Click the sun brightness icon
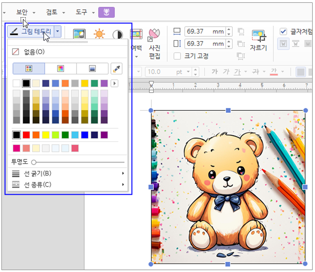This screenshot has width=315, height=272. (x=99, y=34)
